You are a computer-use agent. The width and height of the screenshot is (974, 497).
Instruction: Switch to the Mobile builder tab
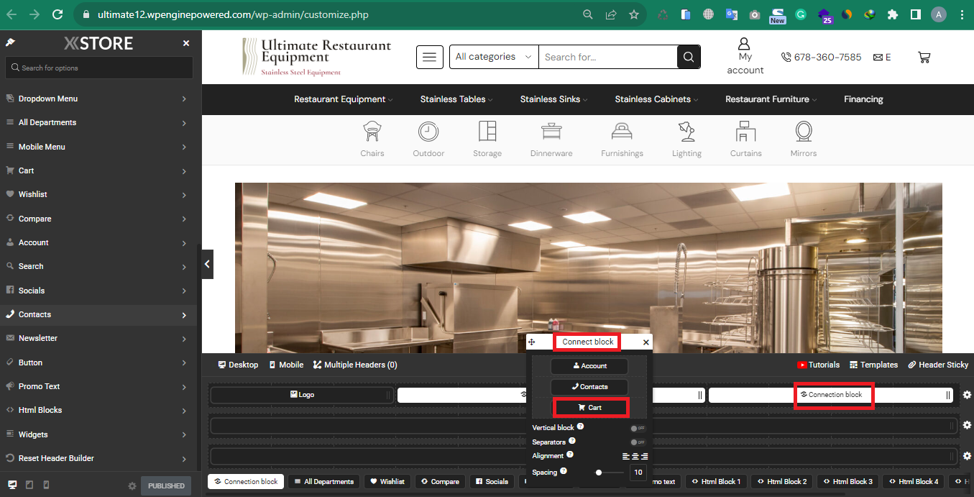286,365
